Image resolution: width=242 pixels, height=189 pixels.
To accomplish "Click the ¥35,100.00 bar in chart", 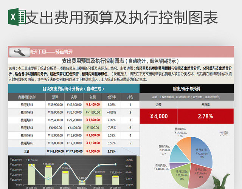I will (x=48, y=175).
